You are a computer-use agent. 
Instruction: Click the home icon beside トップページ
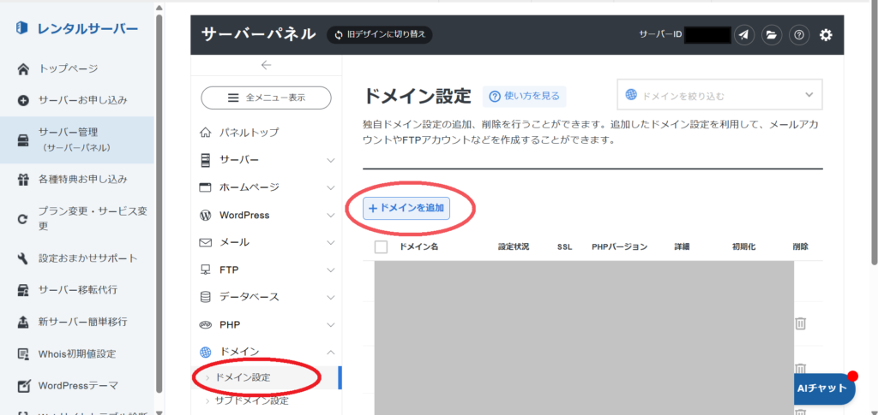[23, 69]
